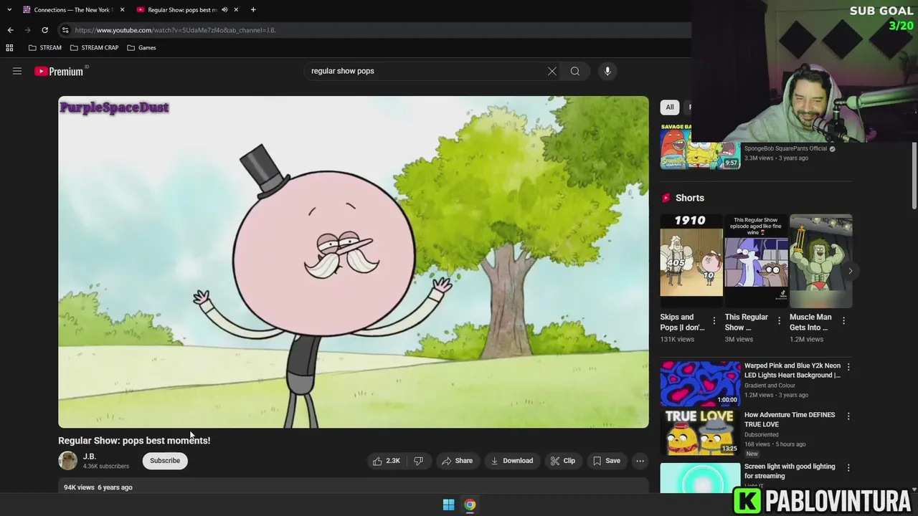Show next Shorts with right chevron
Viewport: 918px width, 516px height.
coord(850,271)
